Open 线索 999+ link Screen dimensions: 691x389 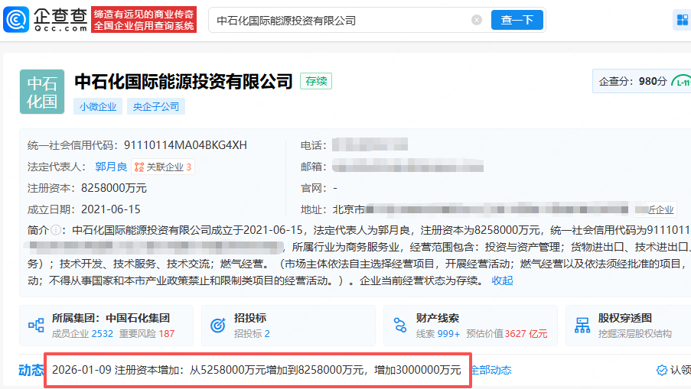tap(438, 333)
